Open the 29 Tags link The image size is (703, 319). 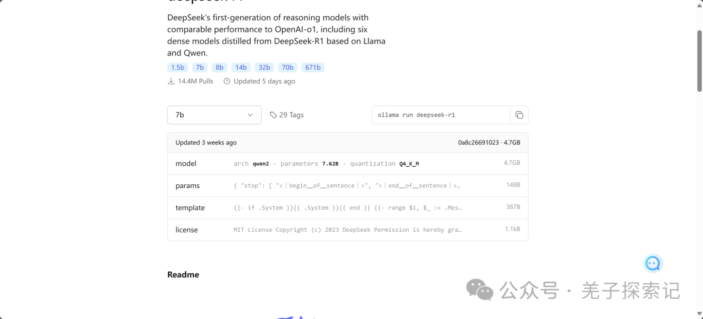coord(287,115)
